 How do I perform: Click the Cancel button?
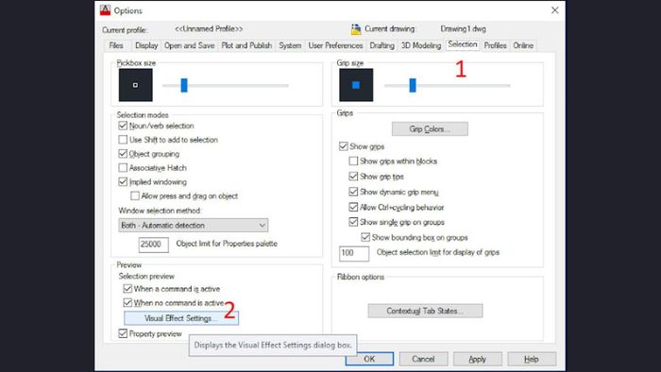[423, 359]
